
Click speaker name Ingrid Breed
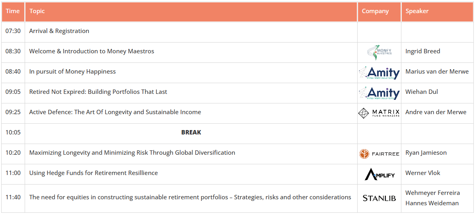click(x=422, y=51)
